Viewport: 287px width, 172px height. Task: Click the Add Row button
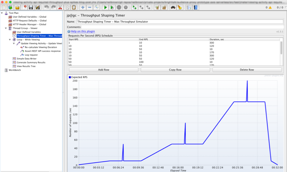coord(104,70)
